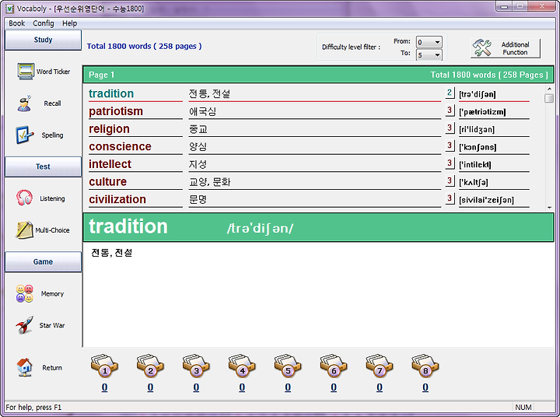Launch the Spelling practice icon
This screenshot has height=417, width=560.
tap(24, 135)
